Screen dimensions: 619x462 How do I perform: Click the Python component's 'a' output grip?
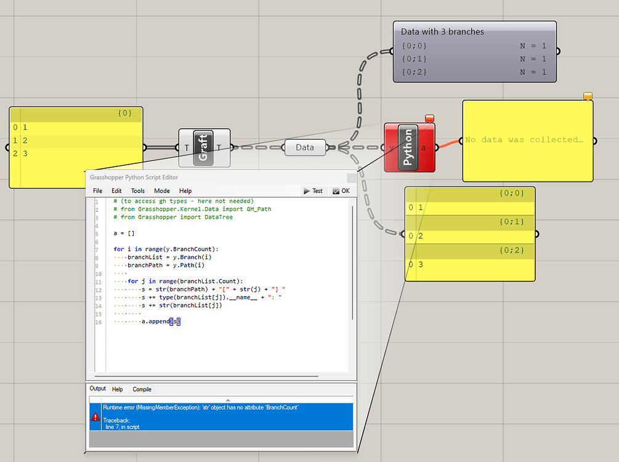[x=436, y=148]
